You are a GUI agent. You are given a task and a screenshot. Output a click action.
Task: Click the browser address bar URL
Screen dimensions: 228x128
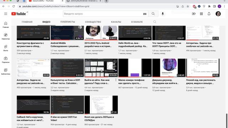click(56, 6)
